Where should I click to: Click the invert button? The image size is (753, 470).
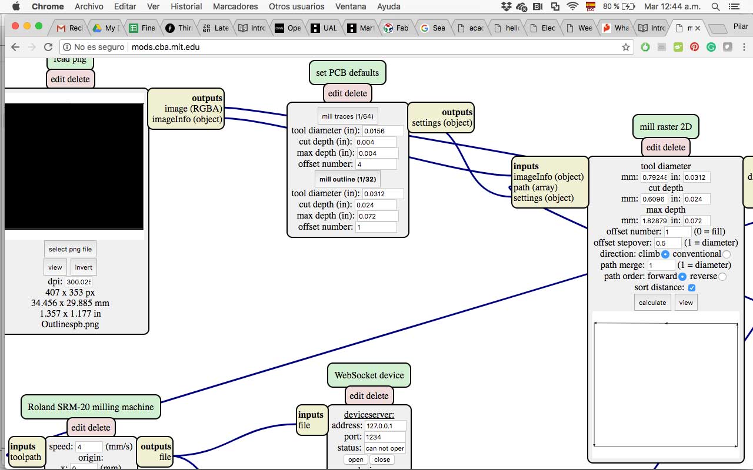[84, 267]
